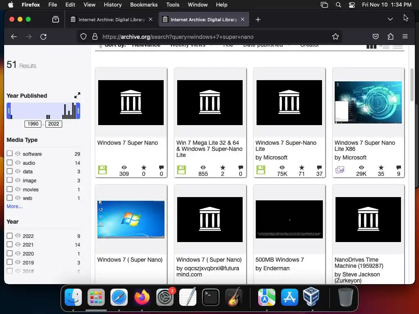Reload the page with the refresh icon
The width and height of the screenshot is (419, 314).
tap(43, 36)
